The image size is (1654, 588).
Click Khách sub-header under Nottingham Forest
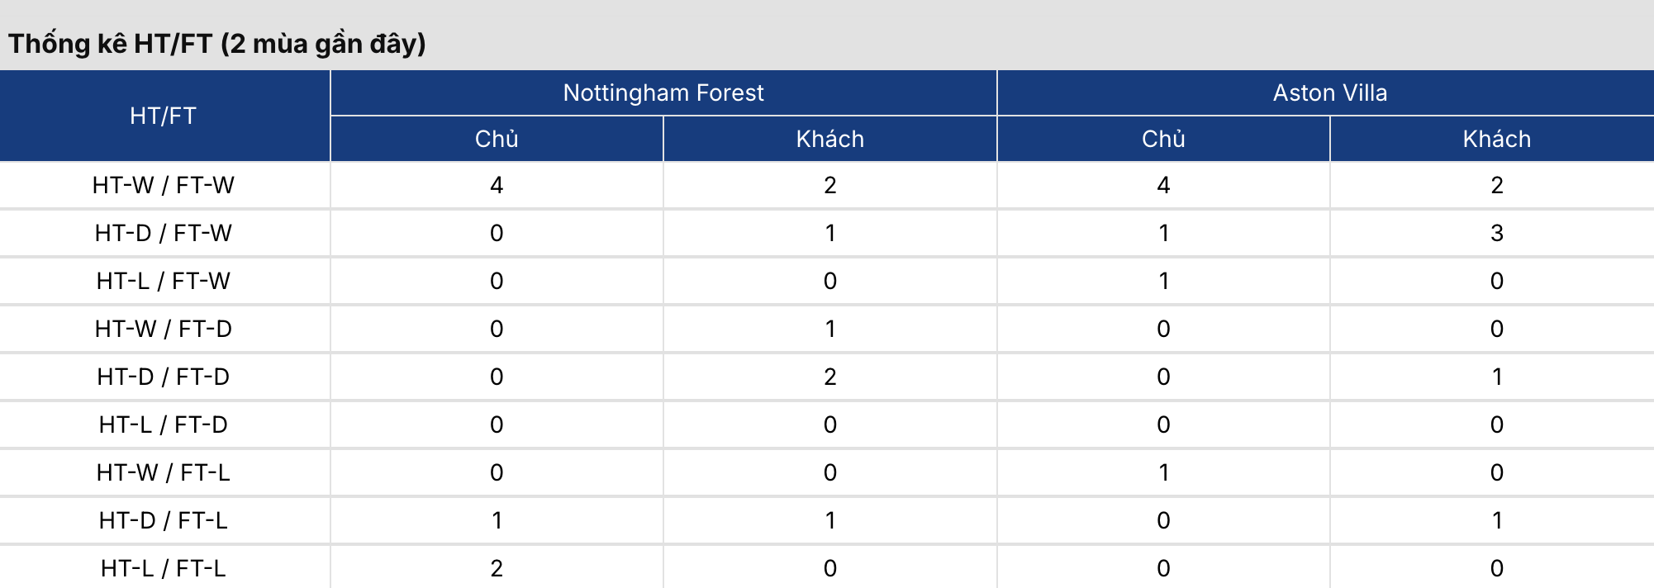click(x=829, y=139)
